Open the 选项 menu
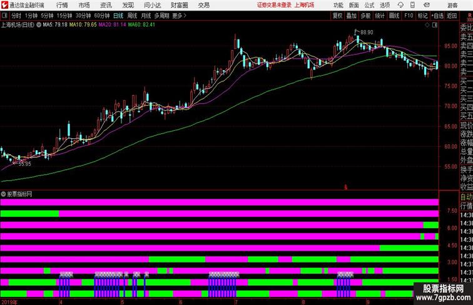 tap(385, 5)
